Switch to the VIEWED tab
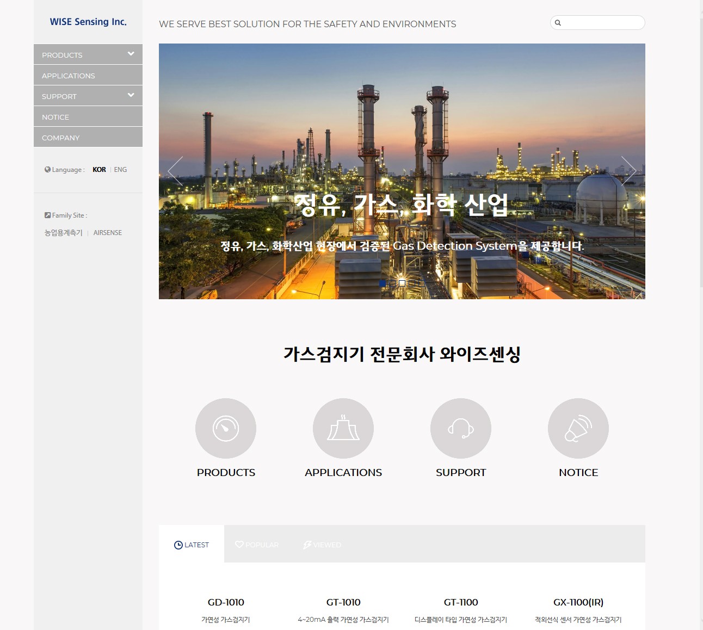The height and width of the screenshot is (630, 703). [x=322, y=545]
